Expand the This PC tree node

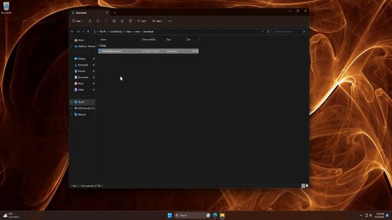click(72, 102)
